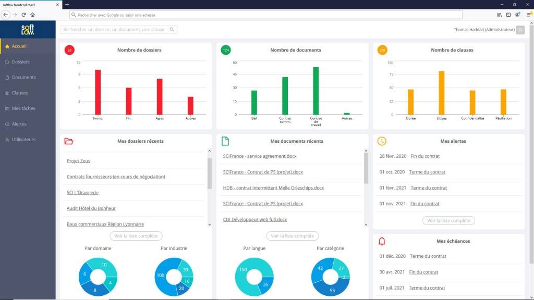The width and height of the screenshot is (534, 300).
Task: Click the Softlaw logo in the sidebar
Action: tap(28, 29)
